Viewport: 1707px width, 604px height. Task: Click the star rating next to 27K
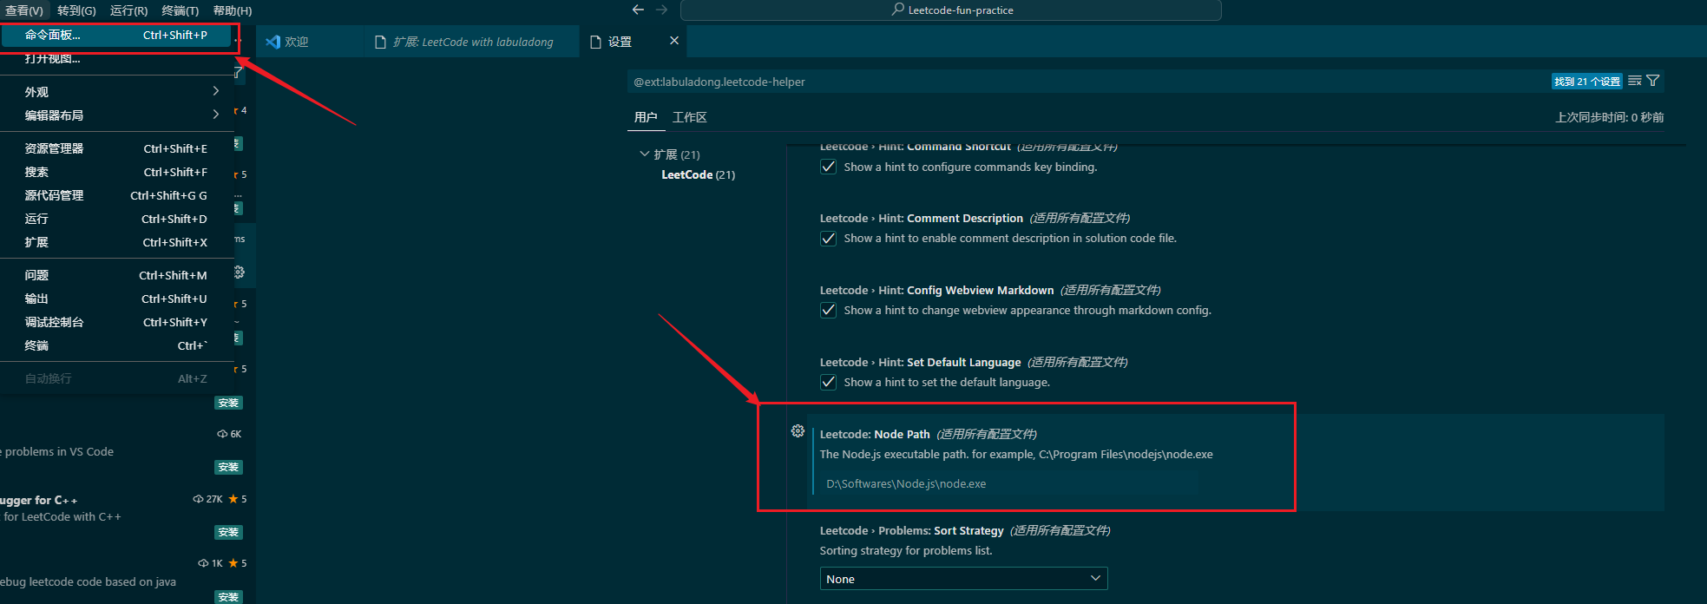238,499
